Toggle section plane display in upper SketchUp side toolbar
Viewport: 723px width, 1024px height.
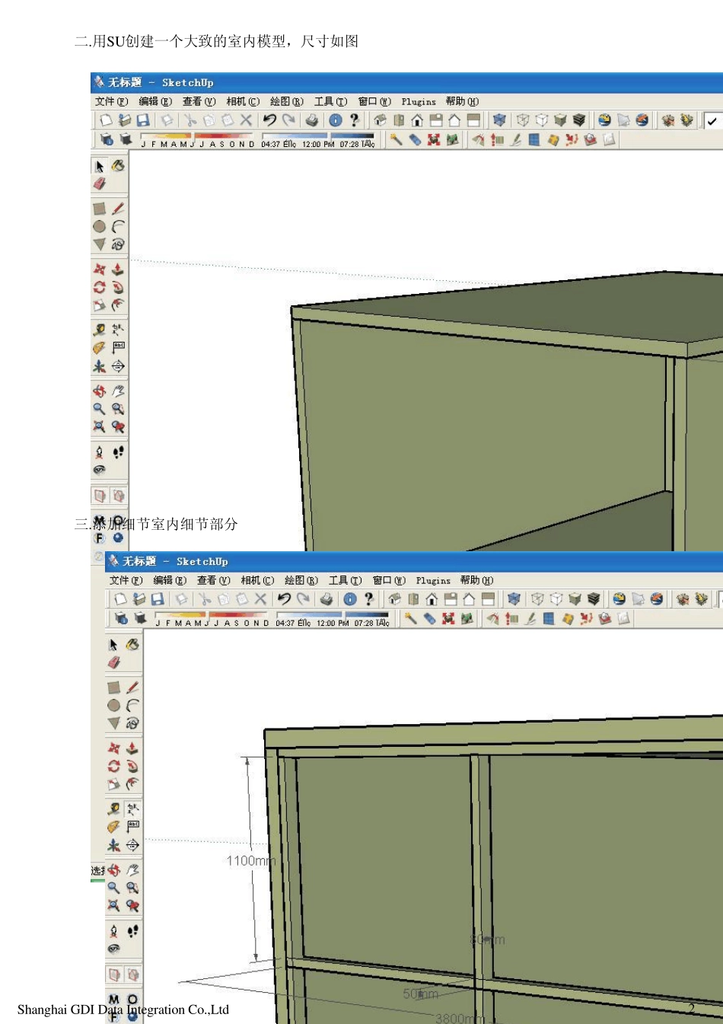pyautogui.click(x=100, y=496)
